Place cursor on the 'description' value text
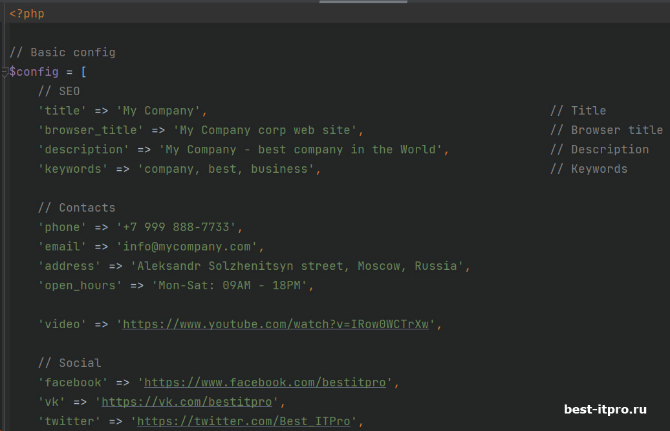 pyautogui.click(x=304, y=149)
